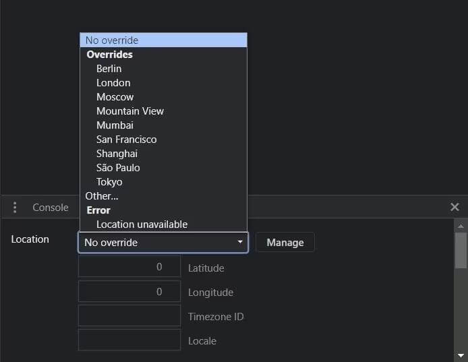Select No override in dropdown list
Screen dimensions: 468x362
pyautogui.click(x=164, y=40)
